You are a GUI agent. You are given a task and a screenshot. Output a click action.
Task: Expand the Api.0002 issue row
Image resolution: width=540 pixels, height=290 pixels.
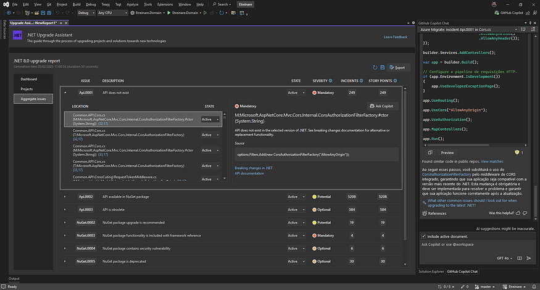(66, 197)
